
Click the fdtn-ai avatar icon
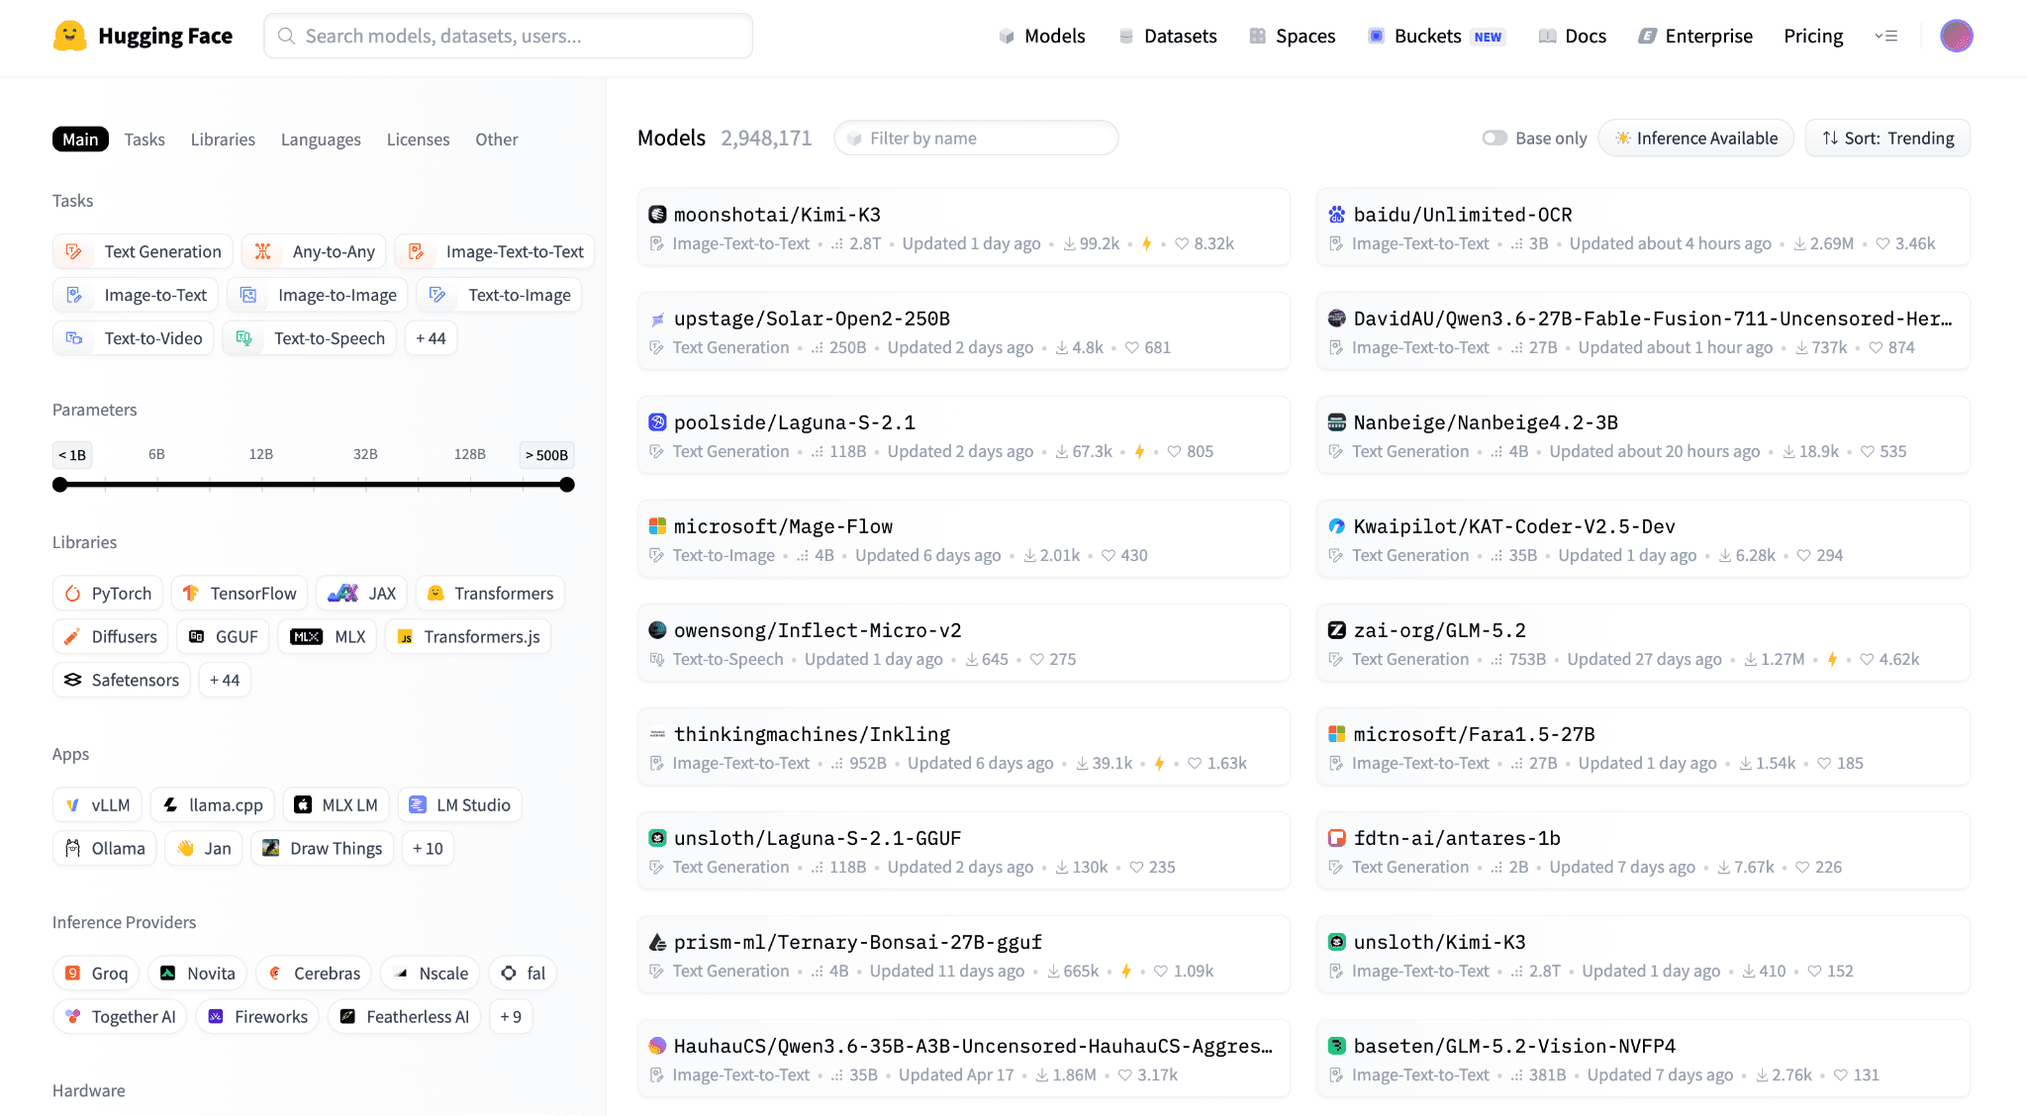click(1337, 838)
